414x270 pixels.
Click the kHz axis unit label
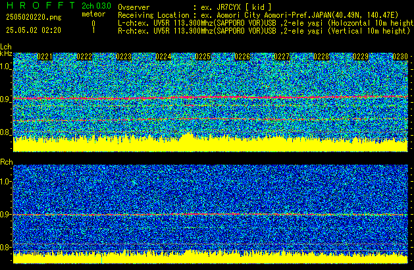(x=6, y=53)
